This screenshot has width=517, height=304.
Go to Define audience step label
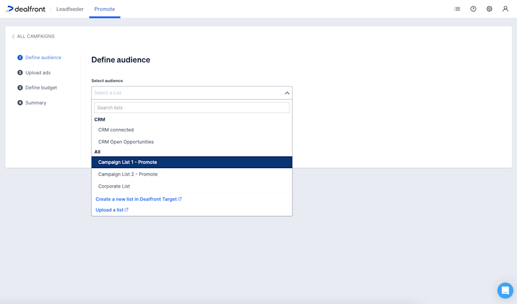tap(43, 57)
